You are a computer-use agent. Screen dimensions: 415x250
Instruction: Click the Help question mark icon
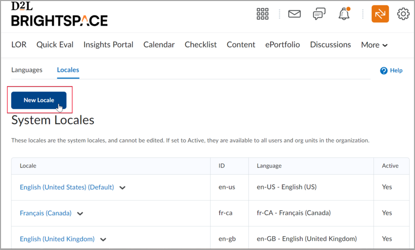(383, 71)
